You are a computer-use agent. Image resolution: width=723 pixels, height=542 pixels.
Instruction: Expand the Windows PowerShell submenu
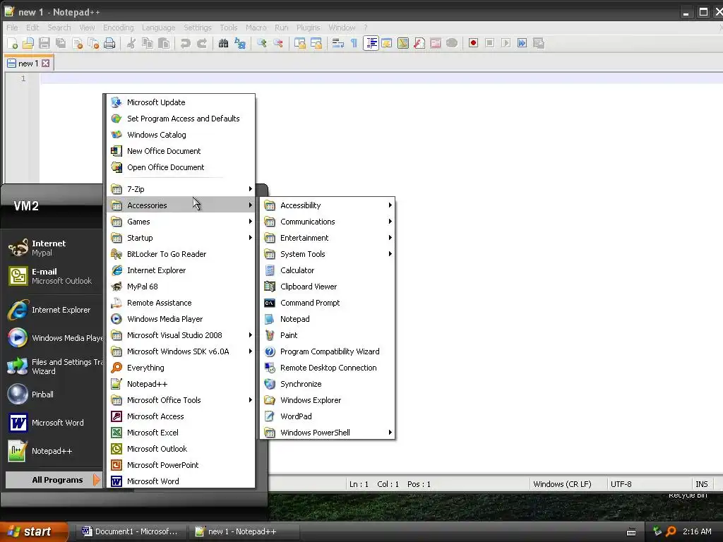tap(328, 433)
